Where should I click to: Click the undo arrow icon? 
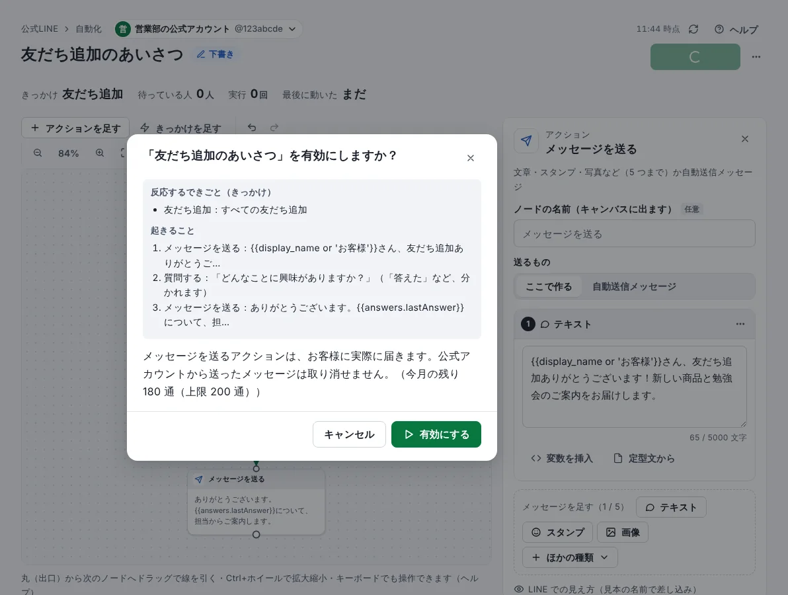[x=252, y=128]
